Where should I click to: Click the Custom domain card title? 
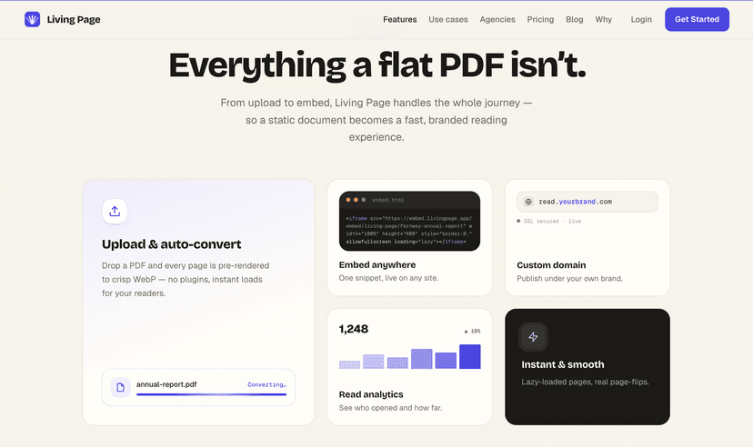[551, 265]
